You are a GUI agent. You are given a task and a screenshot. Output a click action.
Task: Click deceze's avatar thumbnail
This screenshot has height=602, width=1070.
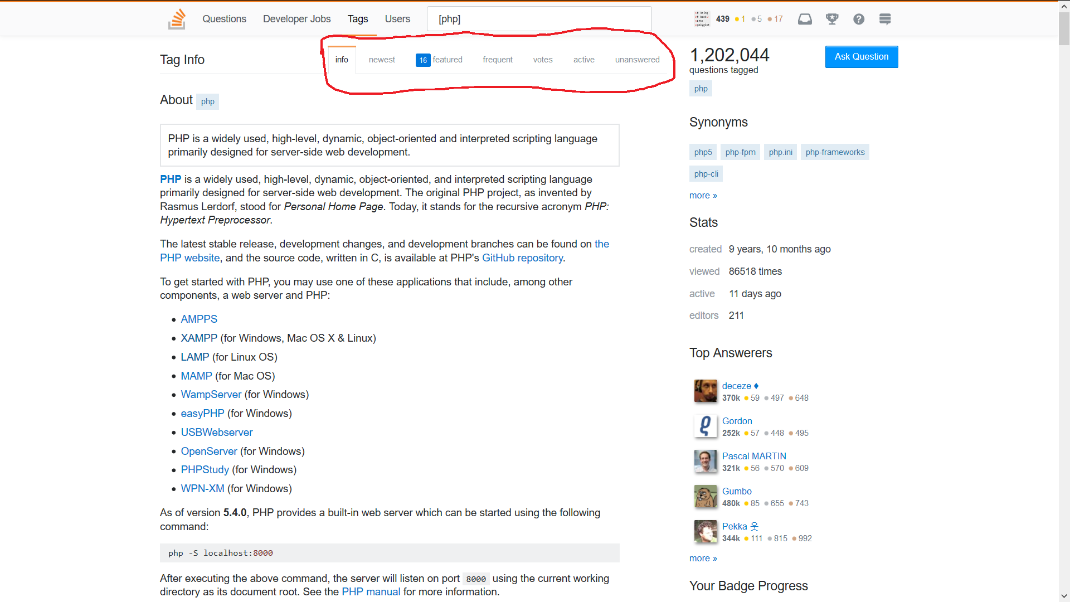pyautogui.click(x=706, y=391)
